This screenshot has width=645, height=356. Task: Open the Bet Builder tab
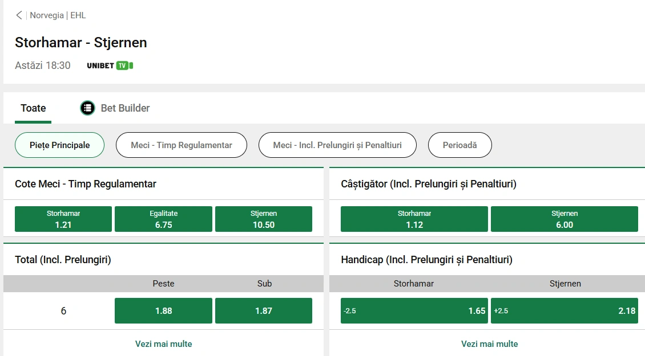125,108
